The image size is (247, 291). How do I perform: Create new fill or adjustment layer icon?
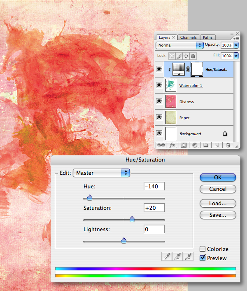[195, 145]
